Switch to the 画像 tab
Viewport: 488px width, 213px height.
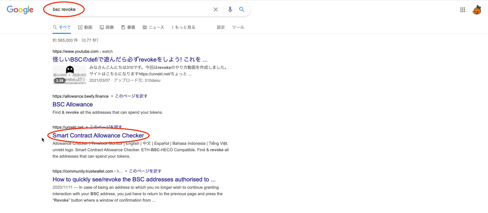(107, 27)
